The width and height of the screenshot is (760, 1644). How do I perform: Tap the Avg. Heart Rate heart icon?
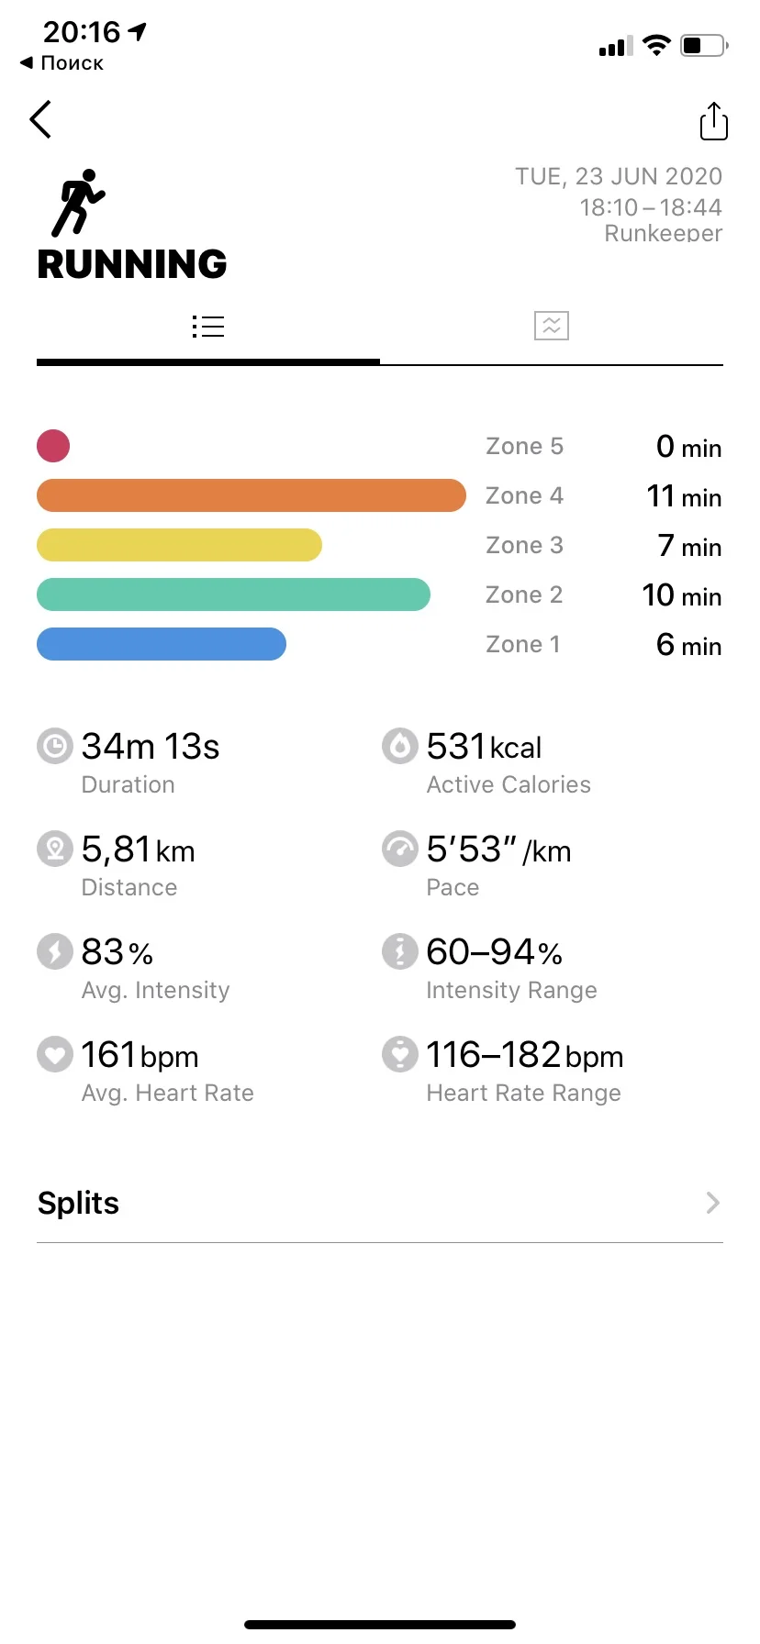55,1054
